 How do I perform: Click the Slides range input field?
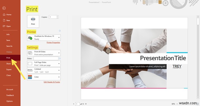(46, 58)
